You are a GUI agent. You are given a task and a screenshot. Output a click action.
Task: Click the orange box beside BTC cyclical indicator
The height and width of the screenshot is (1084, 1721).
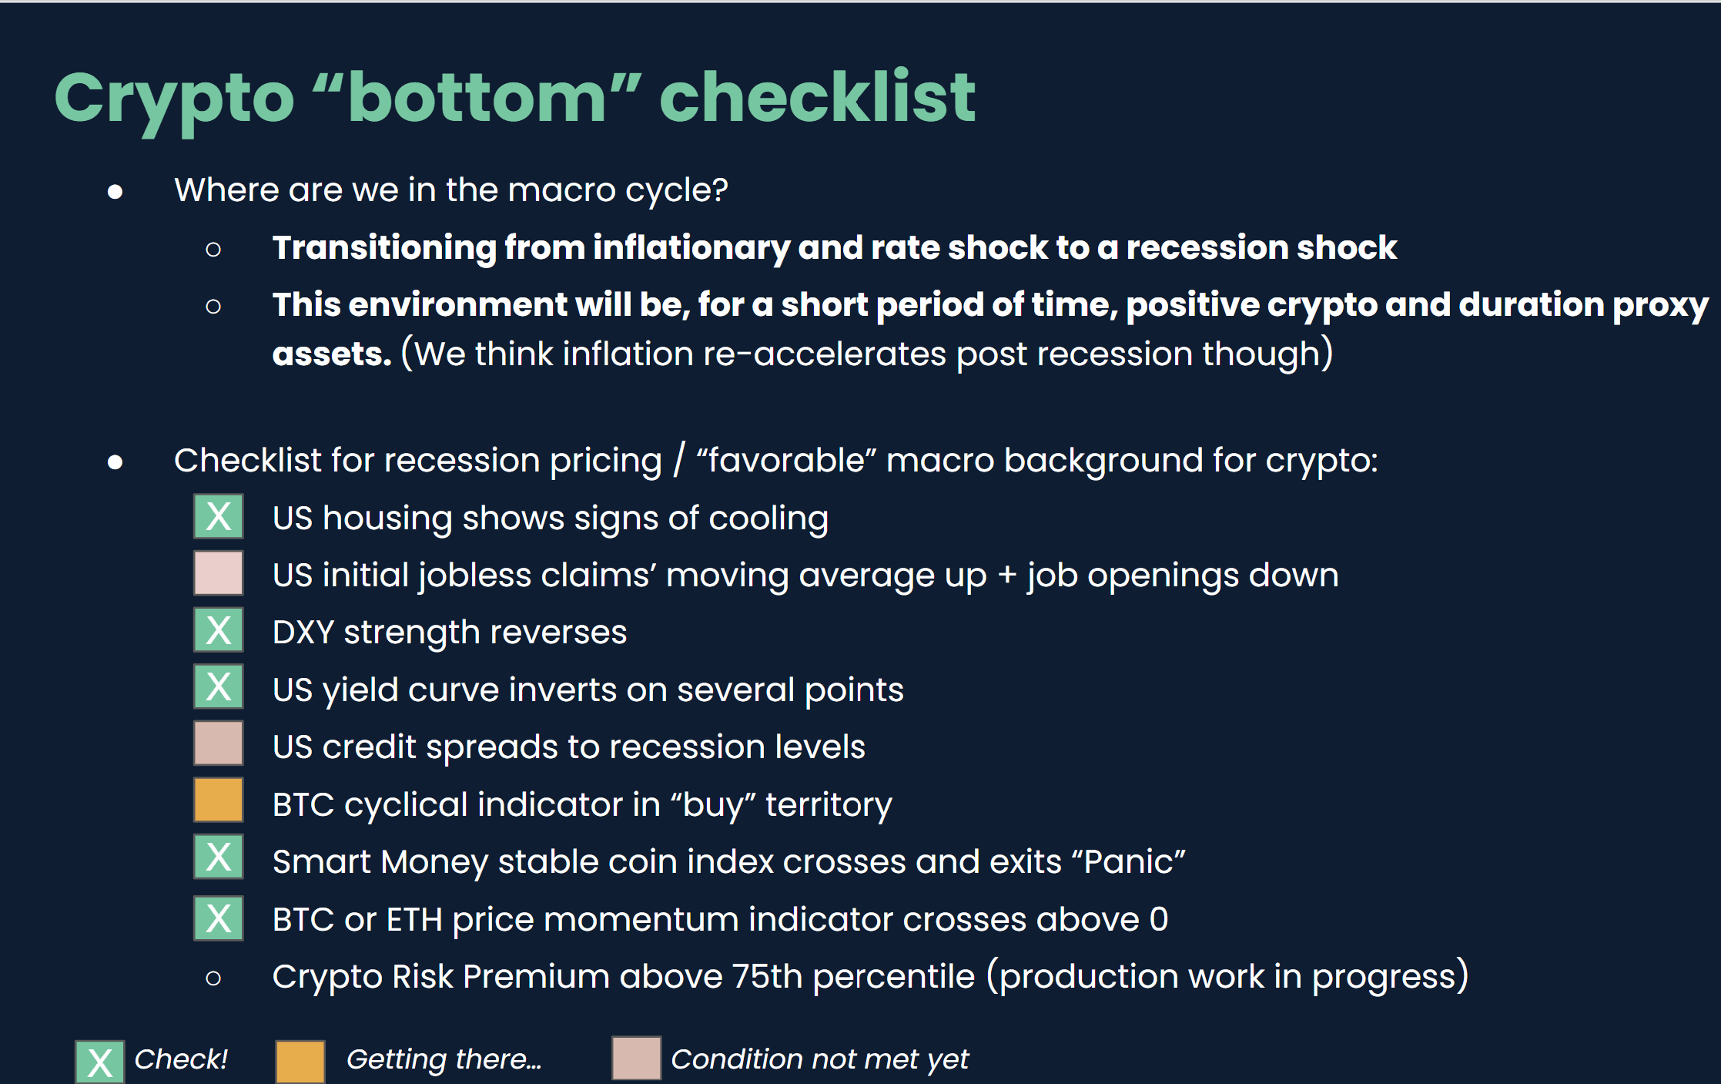click(219, 800)
